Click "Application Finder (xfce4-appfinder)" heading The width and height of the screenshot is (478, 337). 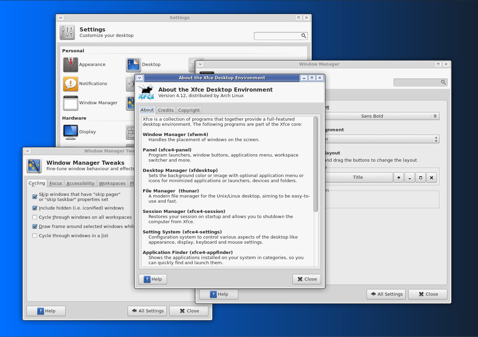188,253
